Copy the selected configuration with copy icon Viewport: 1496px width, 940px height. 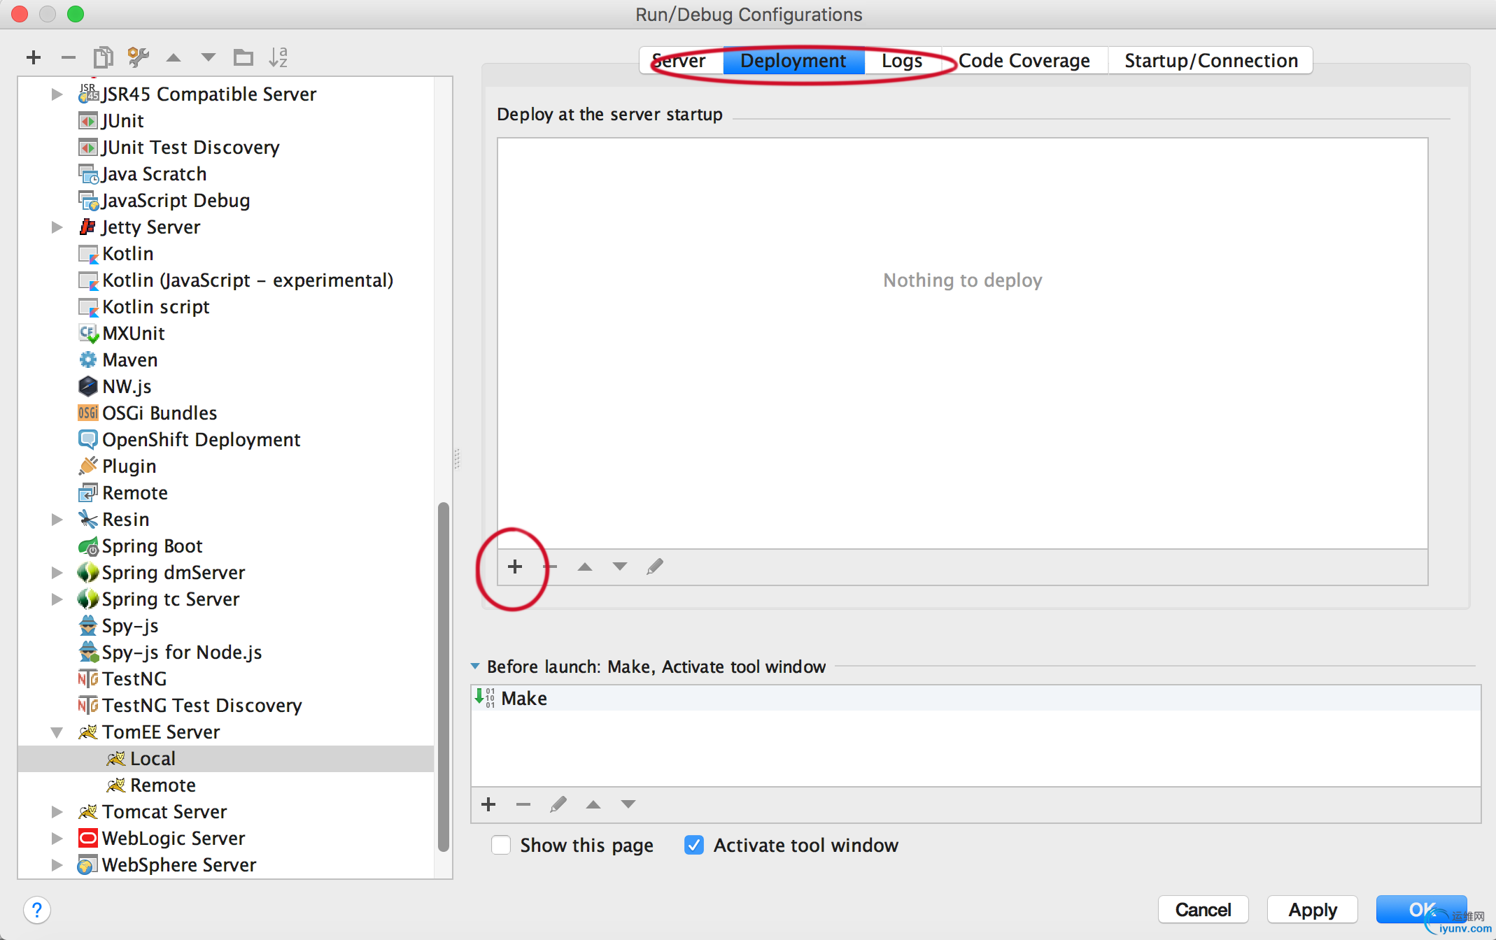[x=103, y=57]
